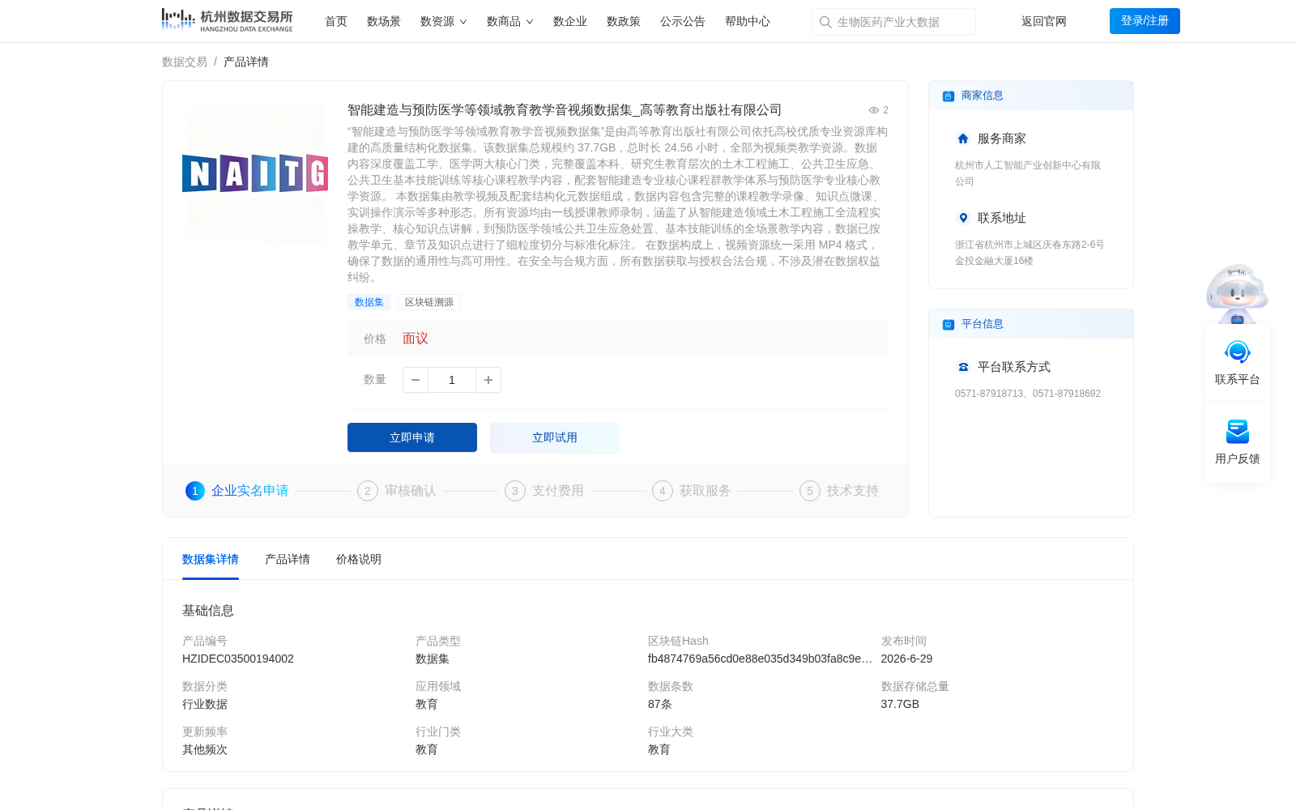
Task: Click the search magnifier icon
Action: pyautogui.click(x=825, y=22)
